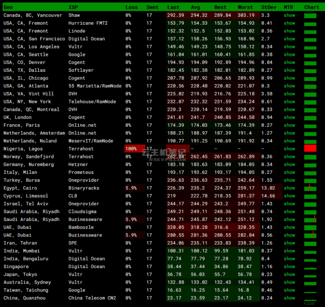Open chart for UAE, Dubai Buzinessware

click(310, 235)
